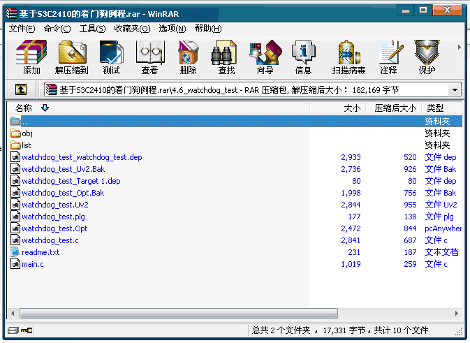The width and height of the screenshot is (470, 343).
Task: Click the 文本文档 type cell
Action: tap(441, 252)
